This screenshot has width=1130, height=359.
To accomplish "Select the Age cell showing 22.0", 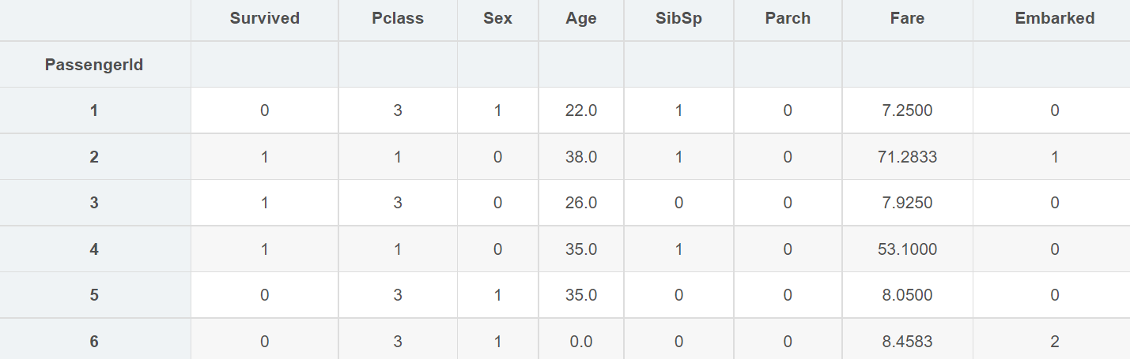I will 581,110.
